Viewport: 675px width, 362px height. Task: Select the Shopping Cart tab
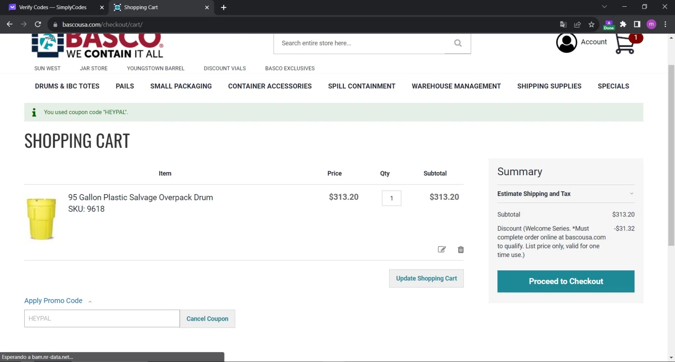coord(162,7)
